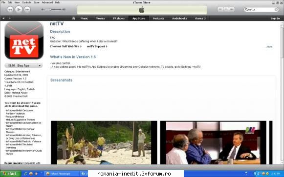Click the system tray clock
Viewport: 284px width, 177px height.
tap(275, 174)
